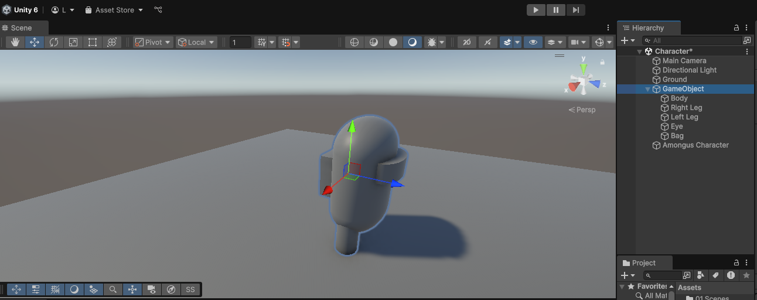The width and height of the screenshot is (757, 300).
Task: Click the green Y axis gizmo cone
Action: (583, 68)
